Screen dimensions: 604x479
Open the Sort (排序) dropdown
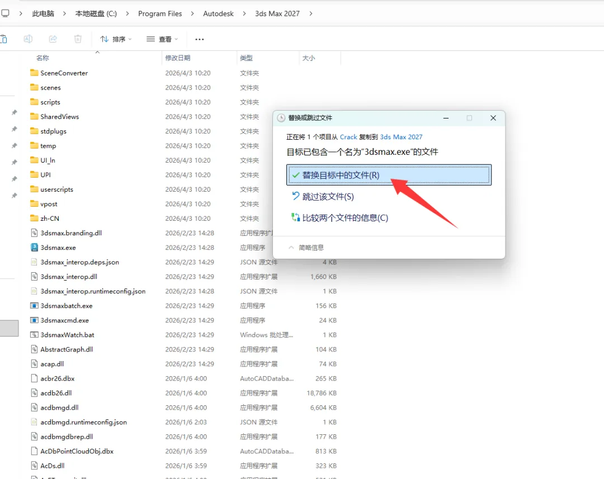(x=116, y=39)
